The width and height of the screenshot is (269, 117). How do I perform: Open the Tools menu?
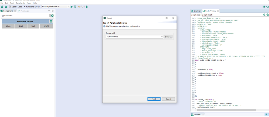[12, 3]
